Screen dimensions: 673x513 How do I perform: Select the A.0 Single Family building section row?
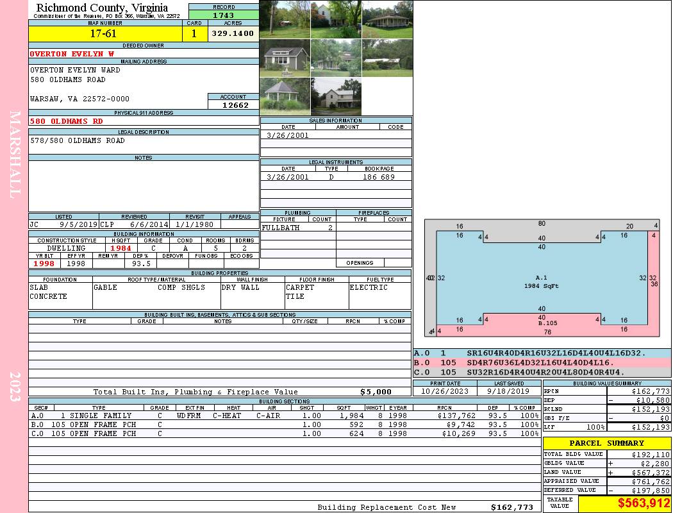[283, 416]
